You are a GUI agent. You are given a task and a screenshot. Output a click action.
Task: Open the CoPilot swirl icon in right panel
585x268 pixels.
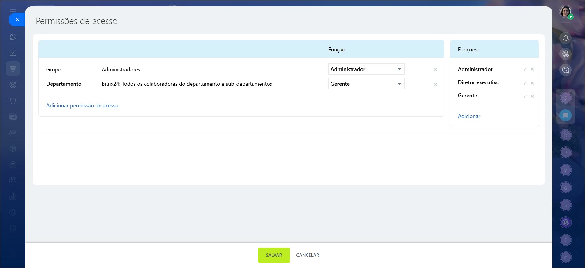pos(566,222)
